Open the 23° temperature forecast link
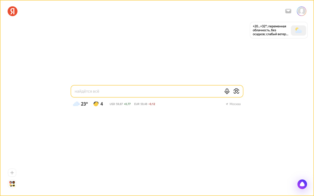The height and width of the screenshot is (196, 314). (85, 104)
